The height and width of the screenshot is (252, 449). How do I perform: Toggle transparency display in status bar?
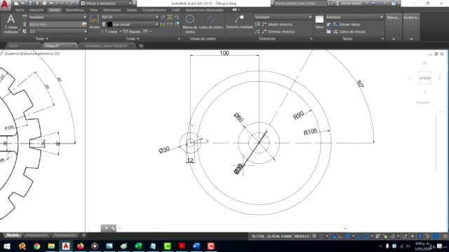pos(385,237)
